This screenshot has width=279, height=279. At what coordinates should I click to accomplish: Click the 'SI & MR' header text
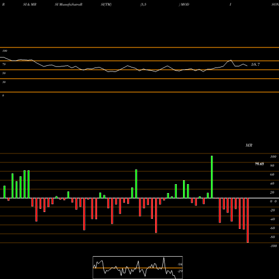(30, 4)
